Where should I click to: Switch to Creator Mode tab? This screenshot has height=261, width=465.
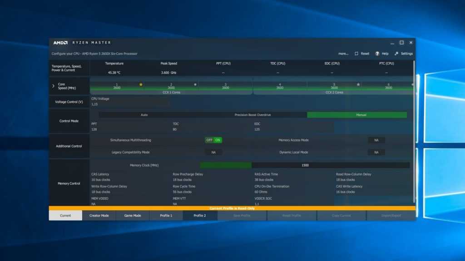99,216
